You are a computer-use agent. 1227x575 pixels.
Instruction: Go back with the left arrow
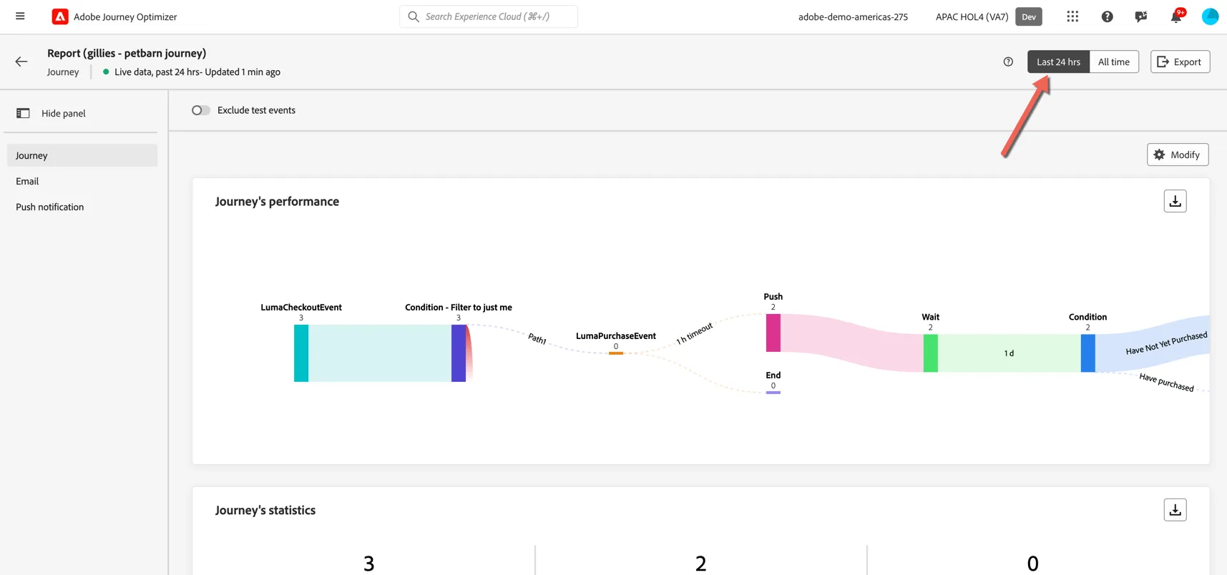click(x=21, y=62)
